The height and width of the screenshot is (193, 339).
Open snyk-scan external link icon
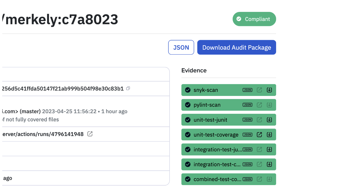pos(259,90)
